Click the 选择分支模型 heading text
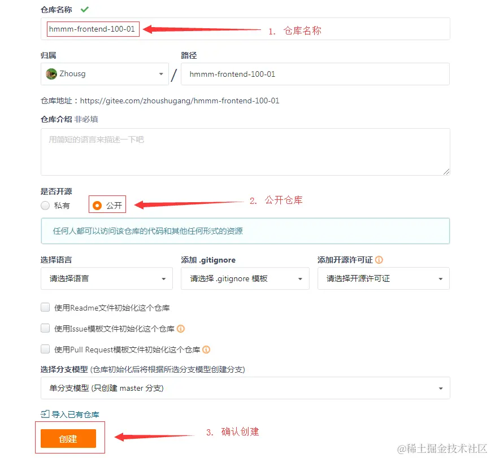This screenshot has width=491, height=458. [x=64, y=370]
